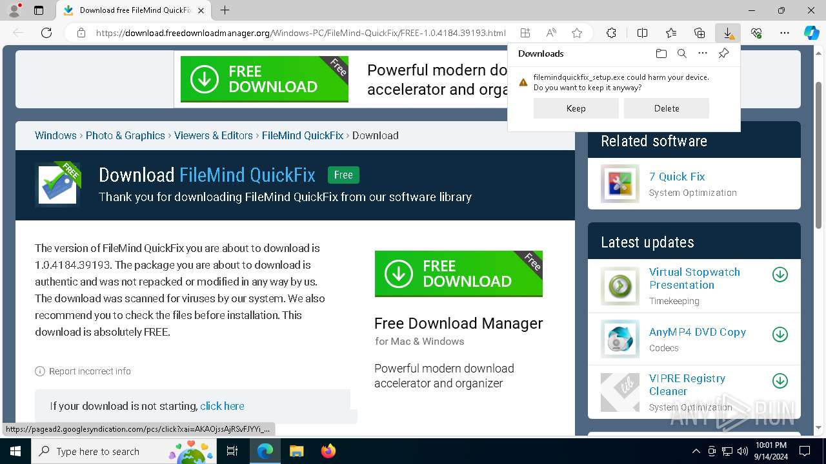
Task: Add this page to favorites star
Action: tap(577, 33)
